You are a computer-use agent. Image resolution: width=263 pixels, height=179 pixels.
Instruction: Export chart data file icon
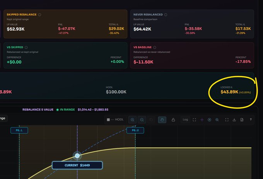pyautogui.click(x=242, y=120)
